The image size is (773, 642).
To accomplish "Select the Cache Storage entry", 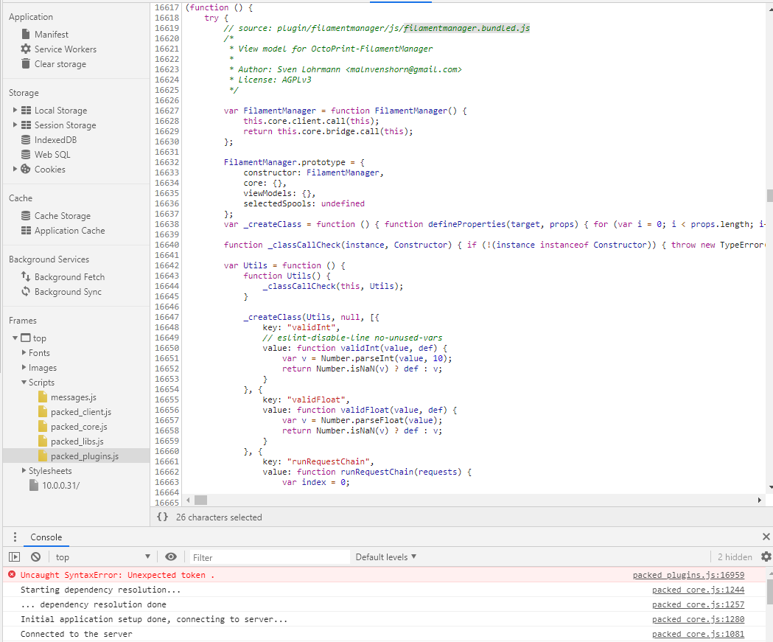I will (x=63, y=215).
